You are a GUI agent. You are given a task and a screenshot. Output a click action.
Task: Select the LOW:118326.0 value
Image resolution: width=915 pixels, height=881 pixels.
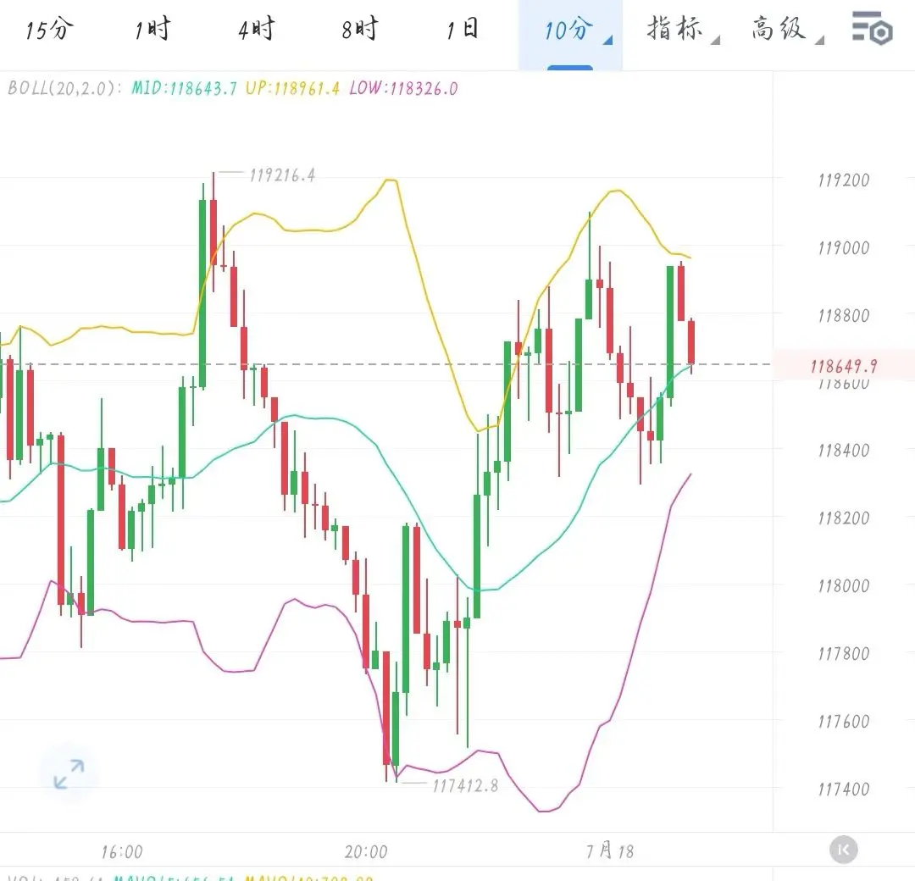404,89
